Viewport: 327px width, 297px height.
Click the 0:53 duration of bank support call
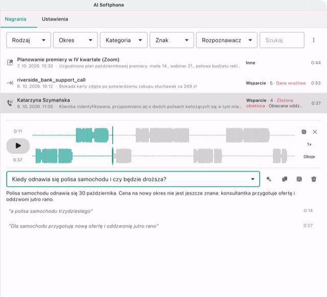316,83
